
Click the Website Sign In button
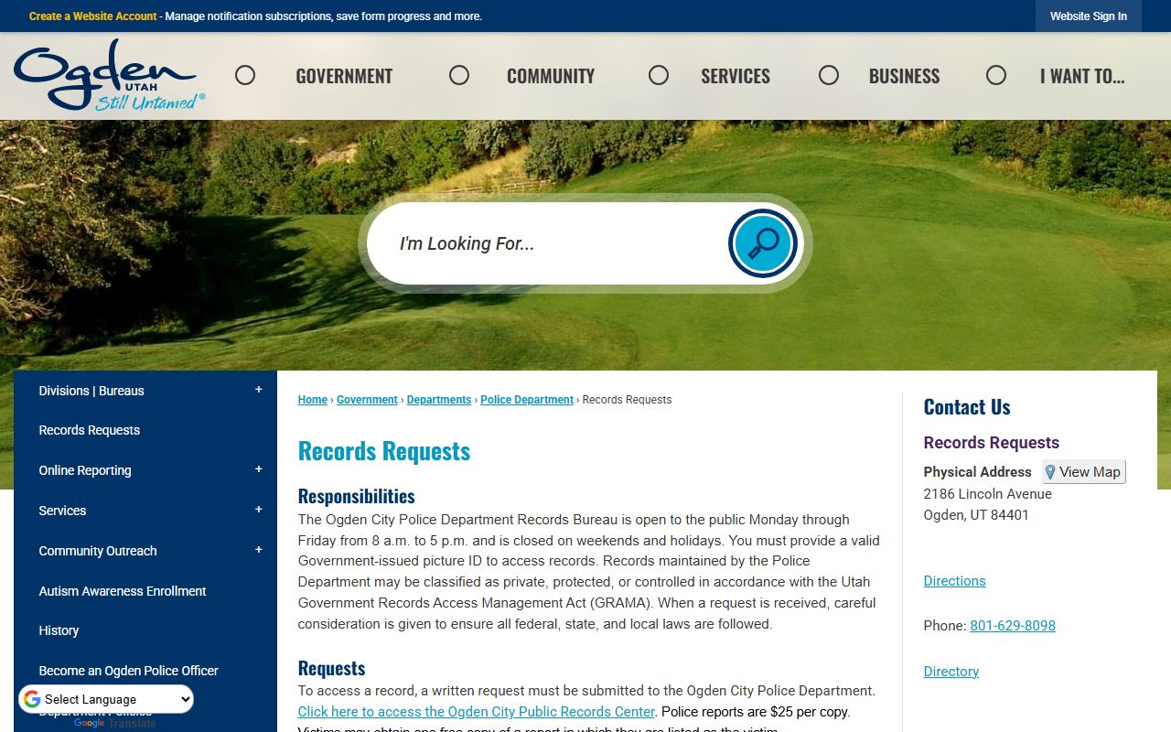(x=1089, y=16)
